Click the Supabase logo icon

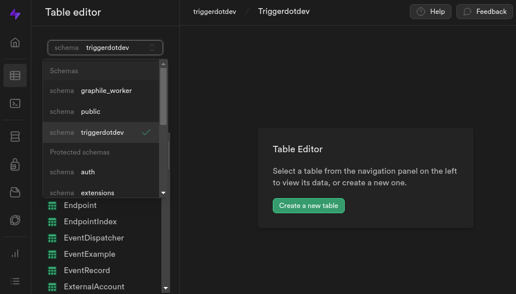point(15,14)
